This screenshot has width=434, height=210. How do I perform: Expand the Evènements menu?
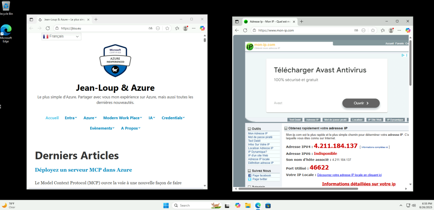(x=102, y=128)
